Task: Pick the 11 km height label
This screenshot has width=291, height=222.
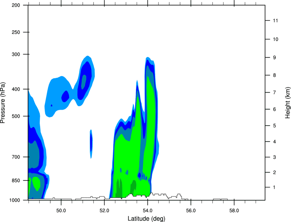Action: (276, 20)
